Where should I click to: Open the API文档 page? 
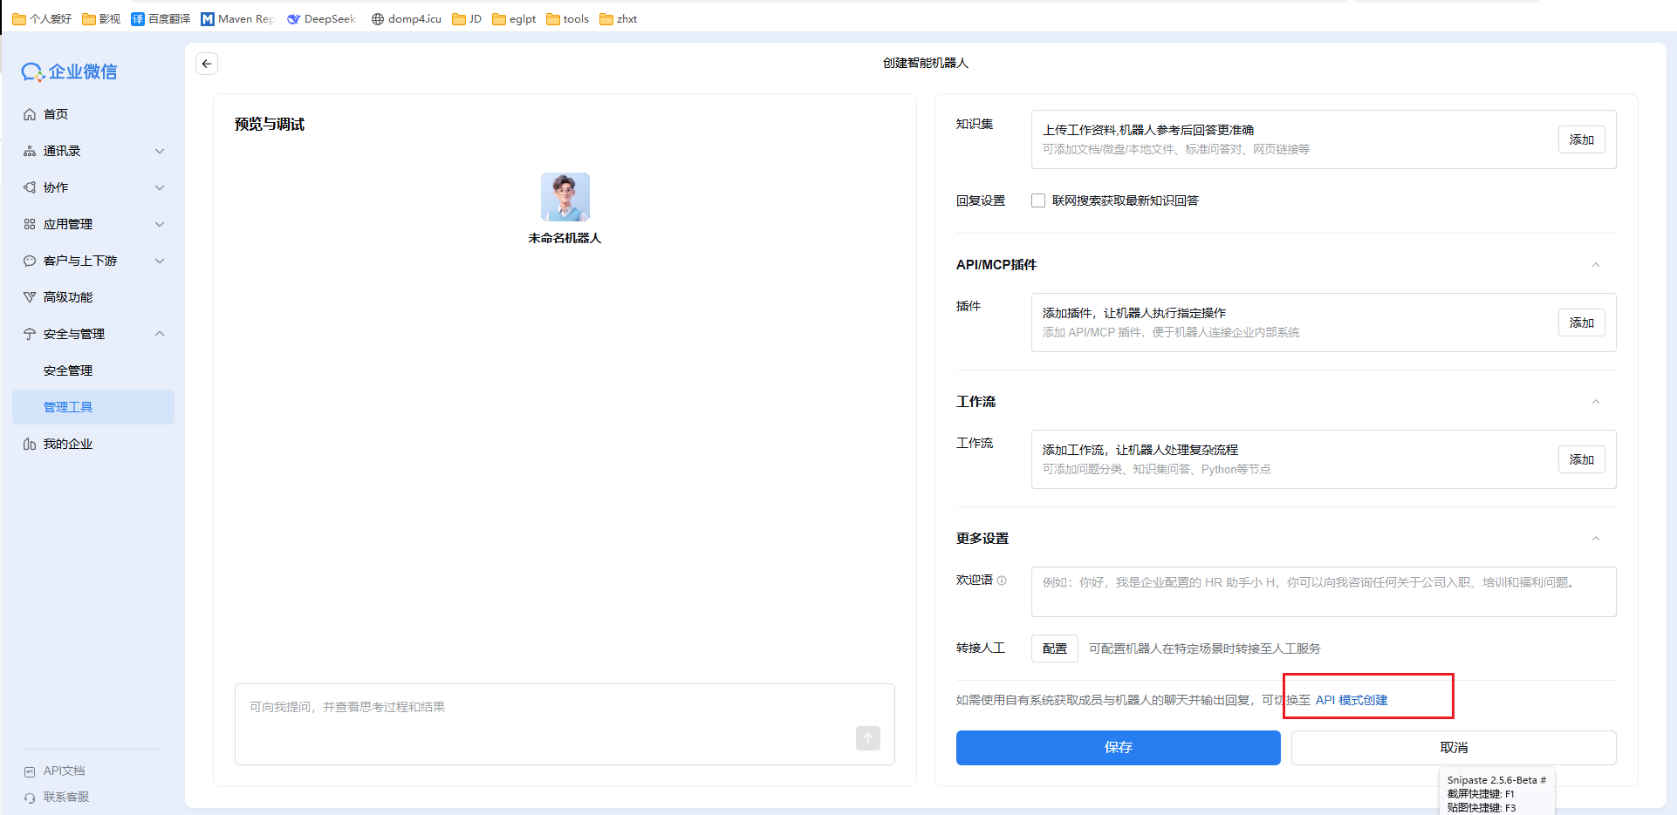pyautogui.click(x=63, y=771)
